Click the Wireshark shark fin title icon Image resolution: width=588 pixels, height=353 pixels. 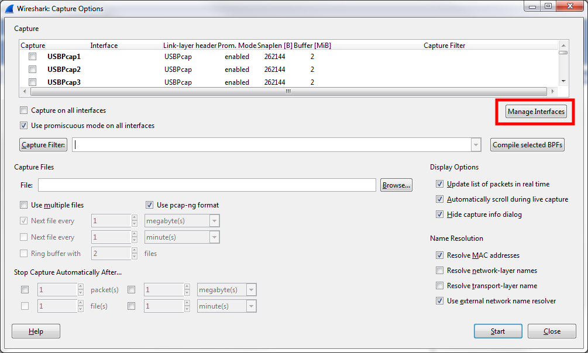[9, 9]
